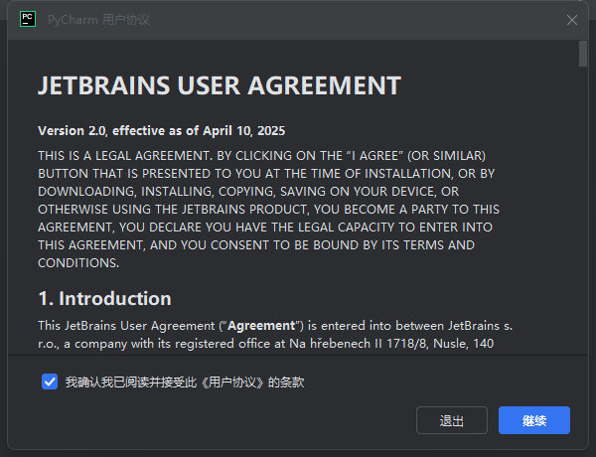This screenshot has height=457, width=596.
Task: Click the 《用户协议》 text beside the checkbox
Action: 232,382
